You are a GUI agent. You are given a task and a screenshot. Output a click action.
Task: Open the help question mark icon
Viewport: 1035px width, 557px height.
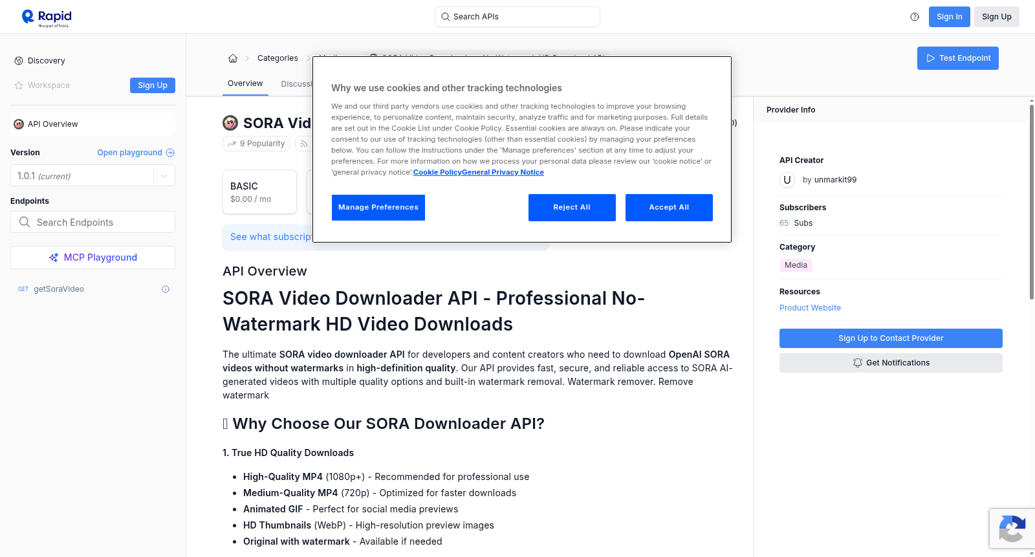click(x=915, y=17)
